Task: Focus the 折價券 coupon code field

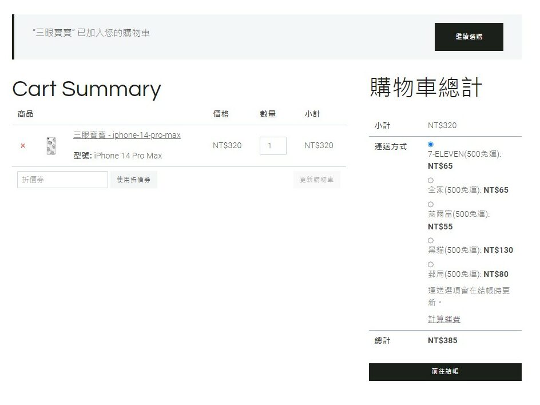Action: tap(62, 180)
